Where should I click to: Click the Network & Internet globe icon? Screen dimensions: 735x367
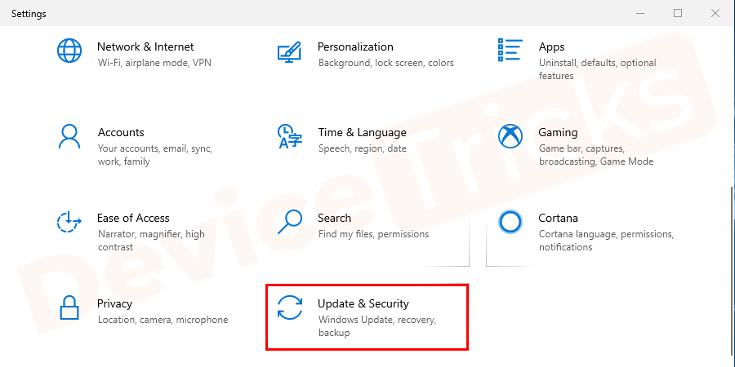click(x=69, y=51)
